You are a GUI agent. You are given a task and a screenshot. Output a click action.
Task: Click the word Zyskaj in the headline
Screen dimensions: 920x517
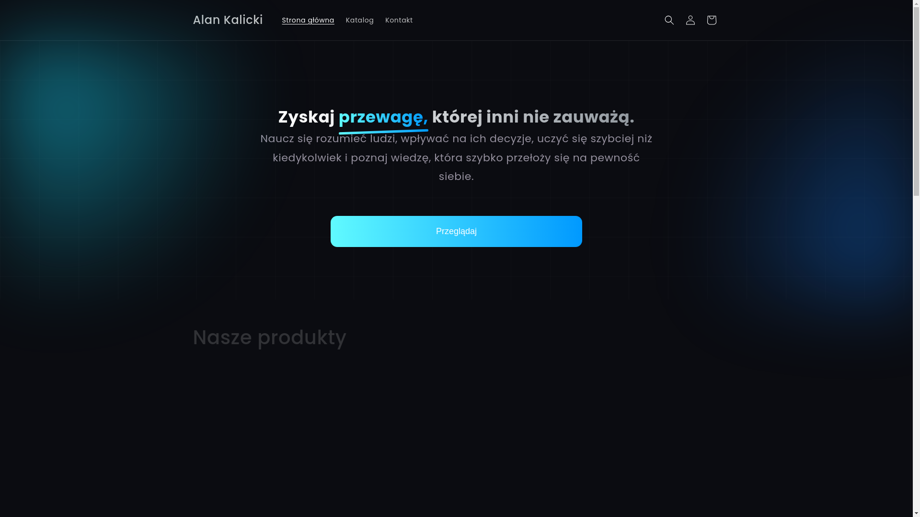coord(306,117)
